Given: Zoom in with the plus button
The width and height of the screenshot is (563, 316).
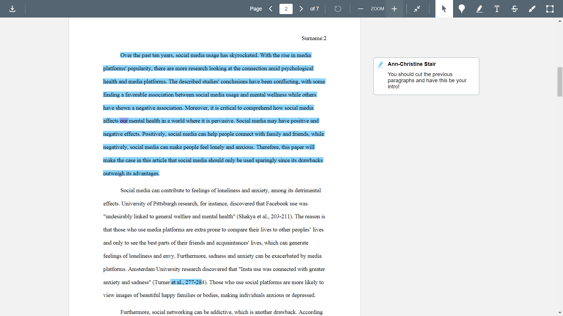Looking at the screenshot, I should pyautogui.click(x=394, y=9).
